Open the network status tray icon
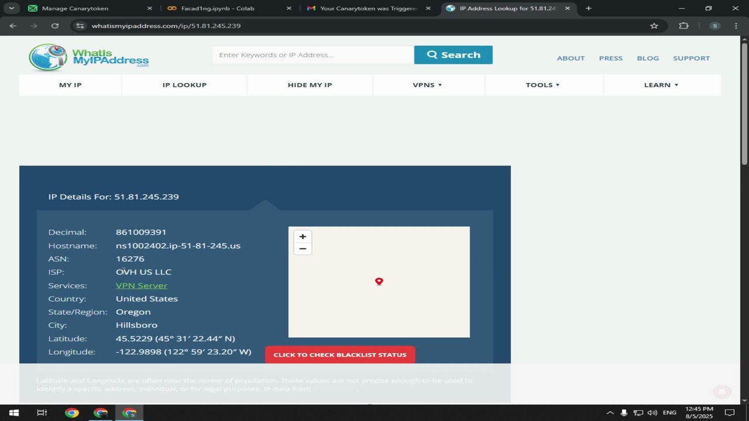Viewport: 749px width, 421px height. (x=638, y=413)
